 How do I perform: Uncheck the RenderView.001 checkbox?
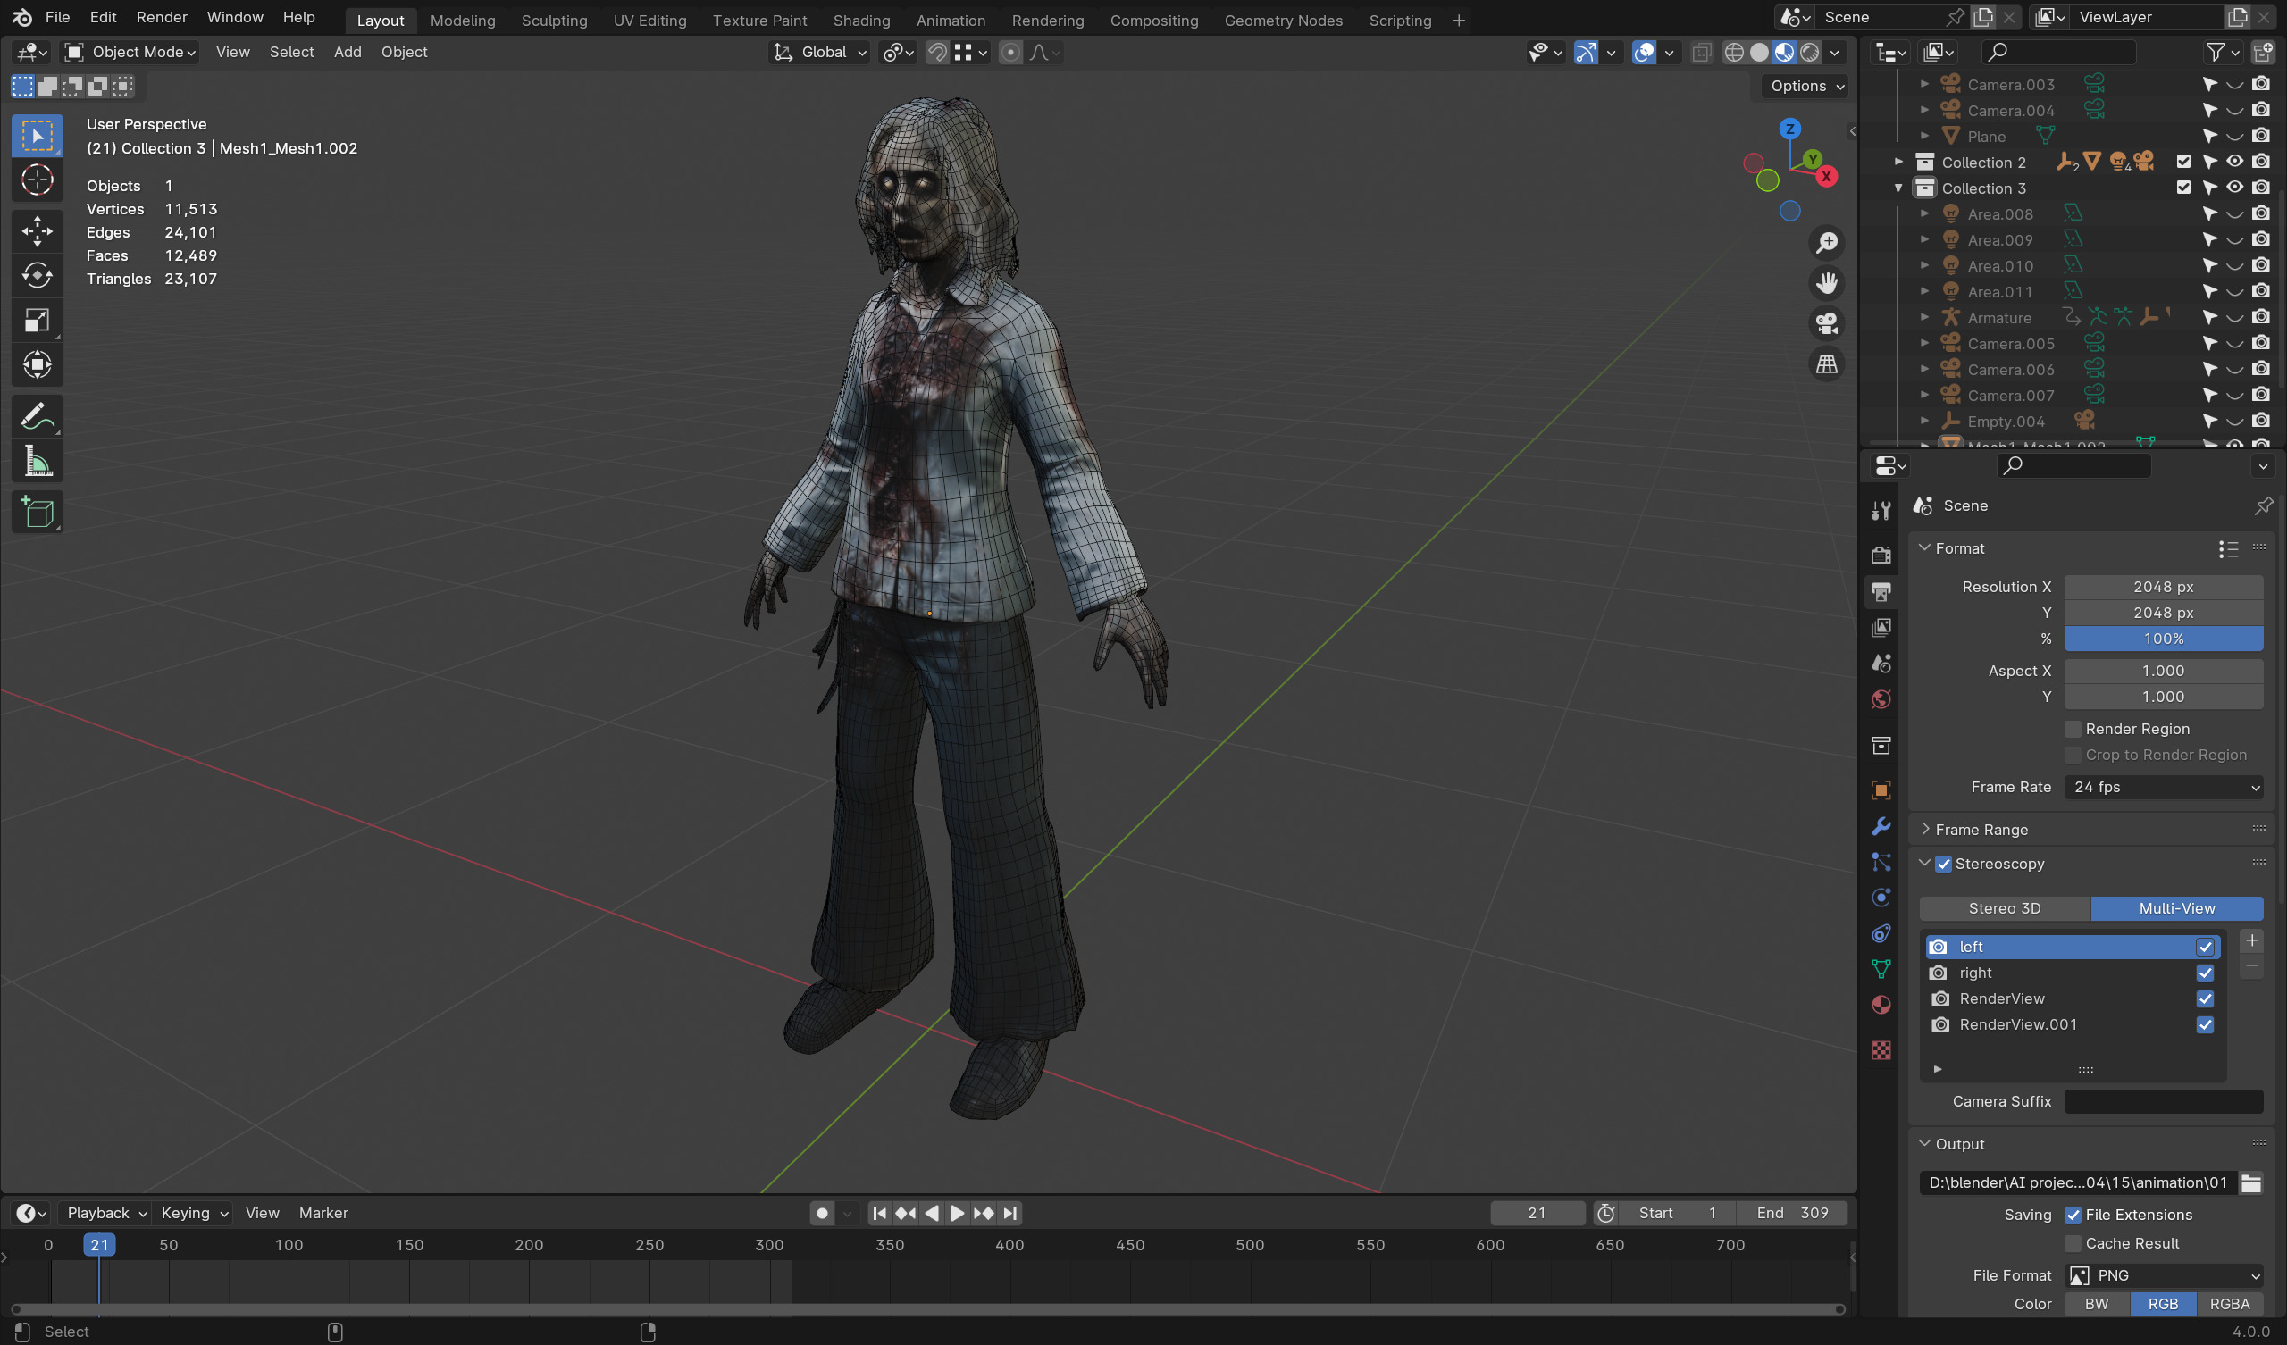tap(2205, 1024)
